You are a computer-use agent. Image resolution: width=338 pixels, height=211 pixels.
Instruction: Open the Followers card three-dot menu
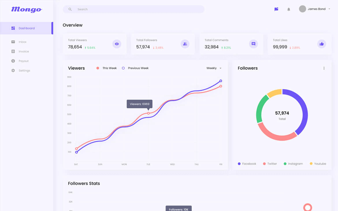324,68
